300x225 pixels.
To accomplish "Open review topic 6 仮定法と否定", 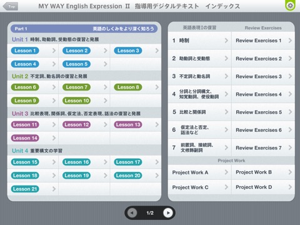I will [x=199, y=130].
